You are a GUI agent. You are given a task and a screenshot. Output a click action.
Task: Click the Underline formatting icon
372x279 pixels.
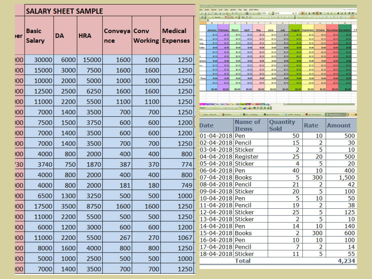pyautogui.click(x=310, y=13)
